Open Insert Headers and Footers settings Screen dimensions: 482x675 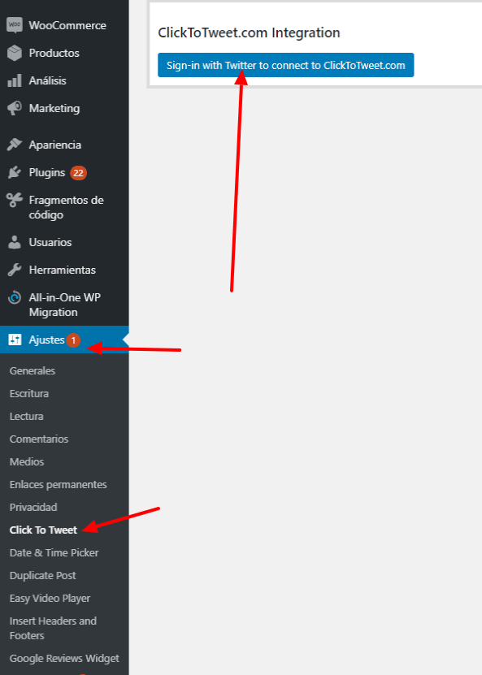(53, 628)
